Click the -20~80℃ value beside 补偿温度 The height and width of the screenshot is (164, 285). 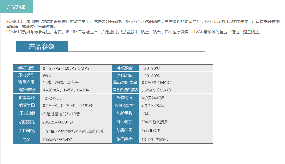(x=151, y=69)
